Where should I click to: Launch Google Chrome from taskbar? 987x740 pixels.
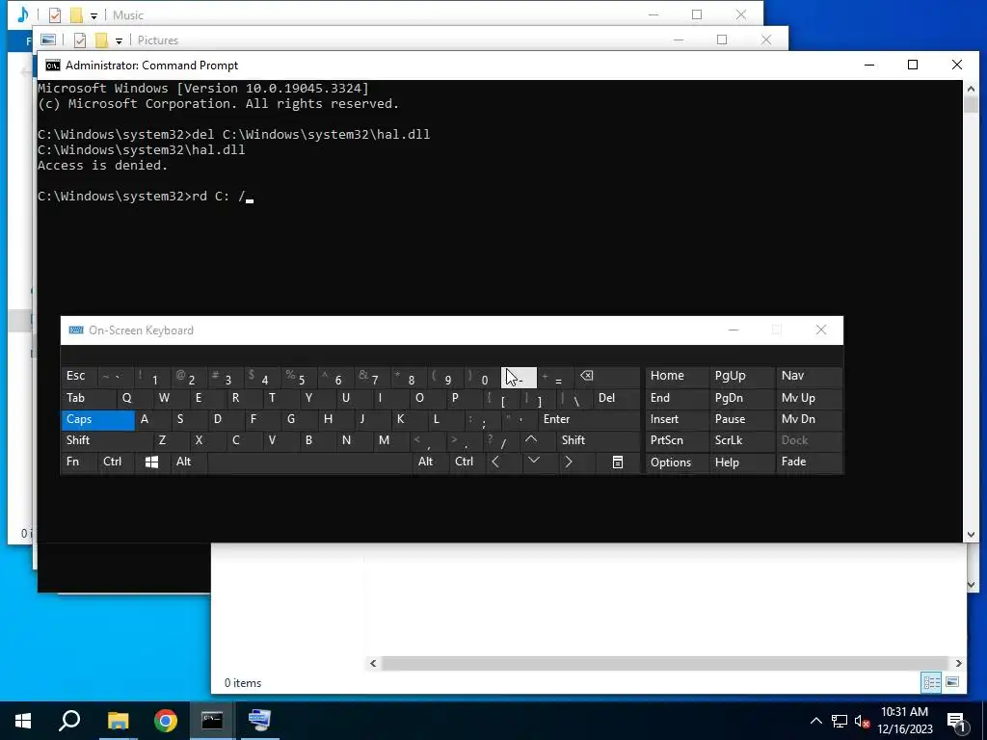click(166, 721)
